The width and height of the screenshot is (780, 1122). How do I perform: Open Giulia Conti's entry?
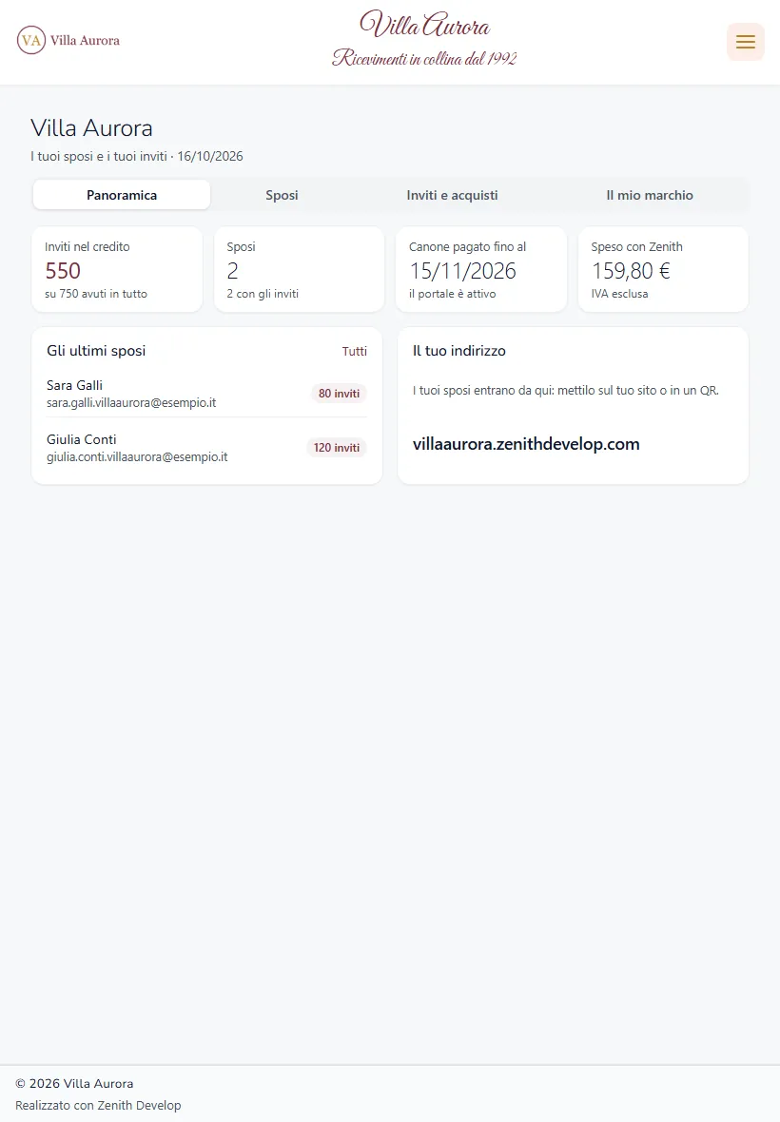point(206,448)
